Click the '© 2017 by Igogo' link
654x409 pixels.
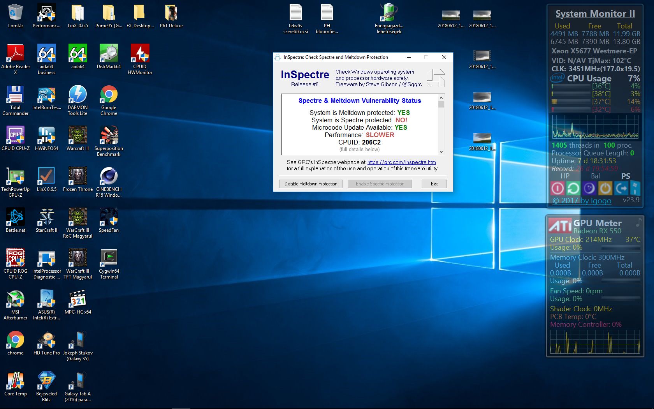point(582,201)
